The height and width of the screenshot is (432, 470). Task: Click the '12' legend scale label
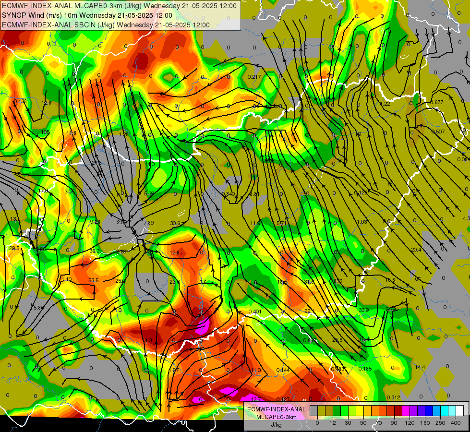point(332,423)
